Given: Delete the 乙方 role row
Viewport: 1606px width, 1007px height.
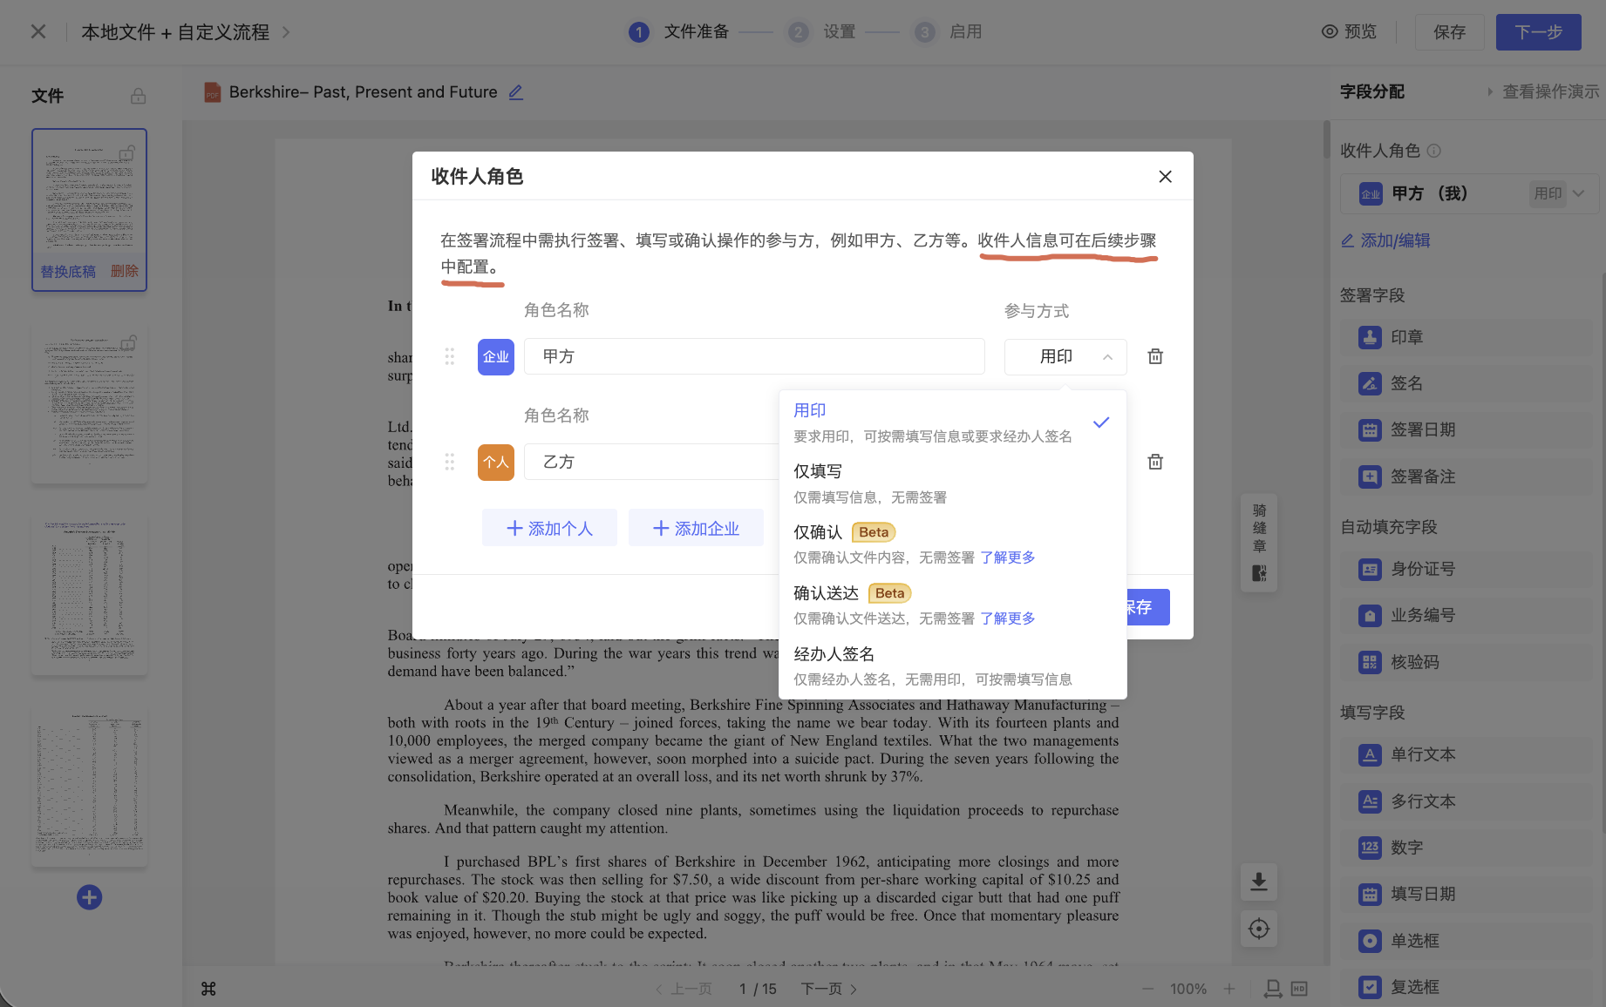Looking at the screenshot, I should [x=1155, y=462].
